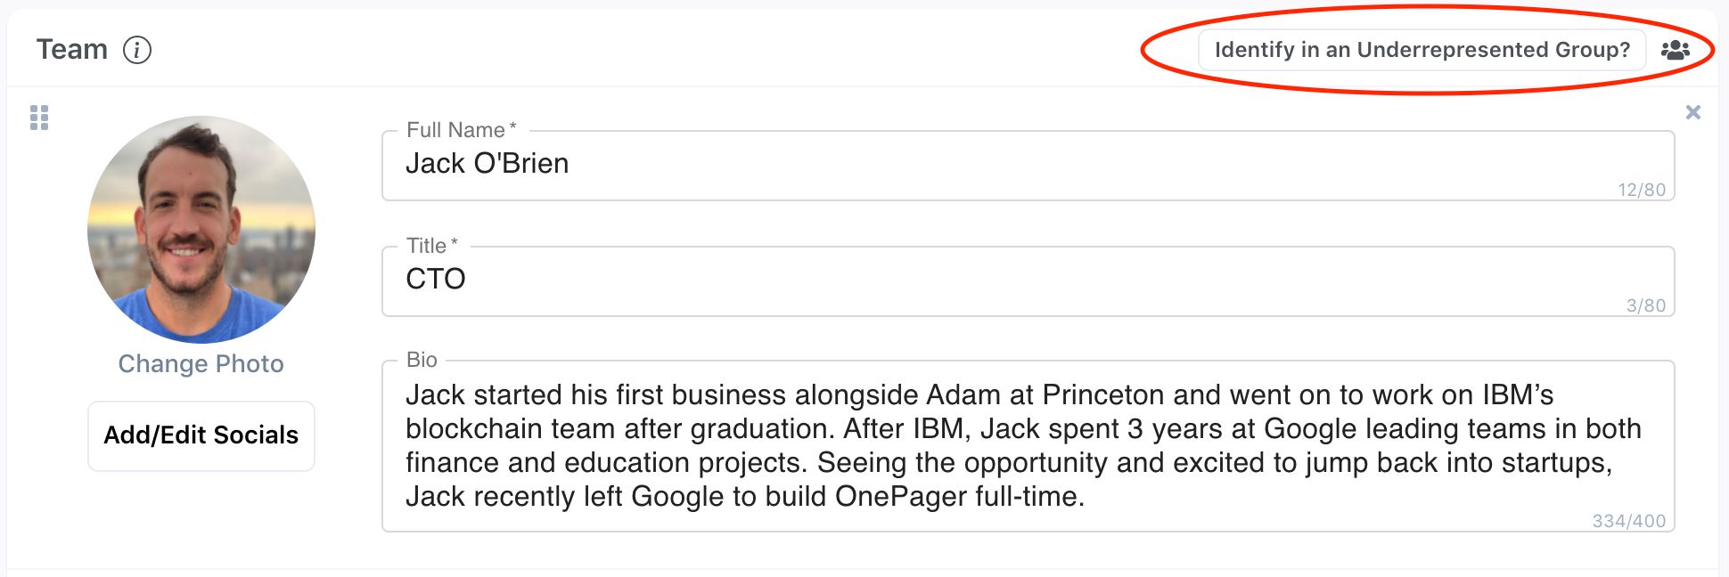Click into the Title input field
1729x577 pixels.
(980, 280)
